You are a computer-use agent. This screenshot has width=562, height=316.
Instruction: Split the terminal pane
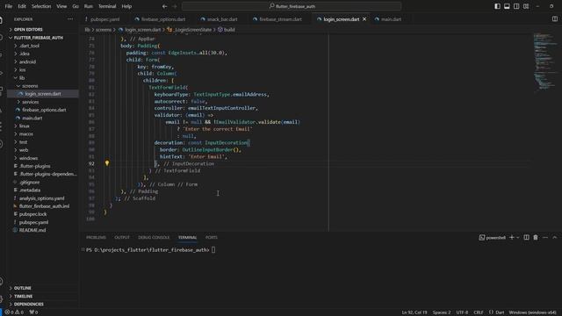click(x=526, y=237)
